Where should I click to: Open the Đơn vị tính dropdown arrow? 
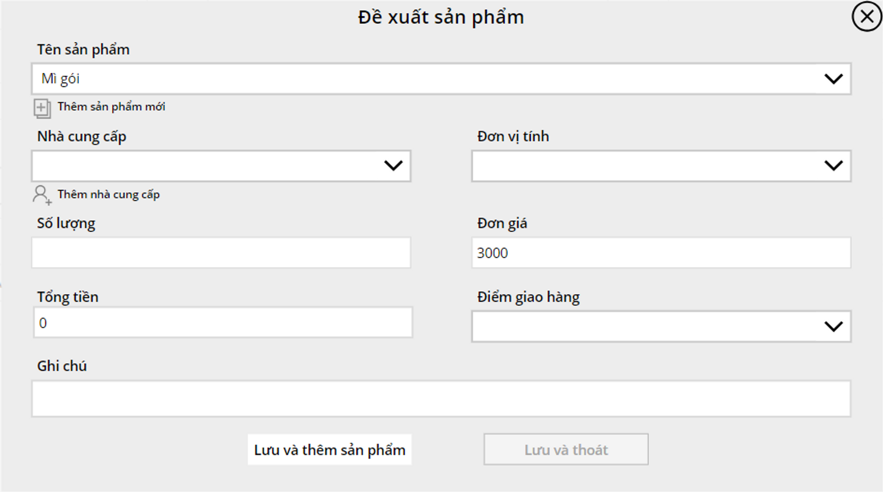tap(833, 166)
